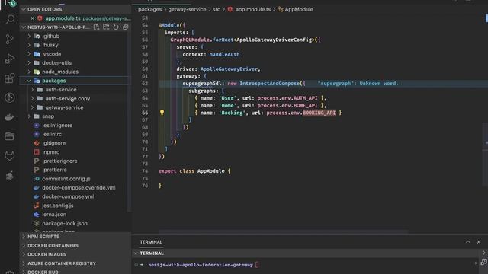This screenshot has width=488, height=274.
Task: Refresh the explorer file tree
Action: [x=116, y=27]
